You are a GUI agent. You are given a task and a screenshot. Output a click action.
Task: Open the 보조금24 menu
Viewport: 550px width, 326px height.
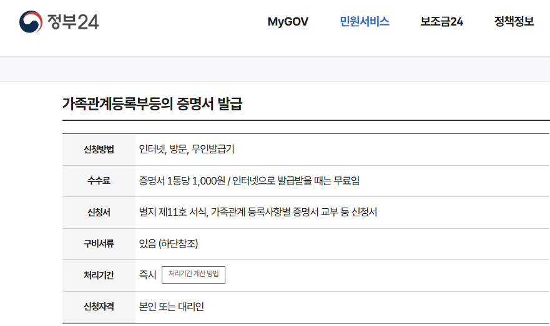pyautogui.click(x=441, y=22)
